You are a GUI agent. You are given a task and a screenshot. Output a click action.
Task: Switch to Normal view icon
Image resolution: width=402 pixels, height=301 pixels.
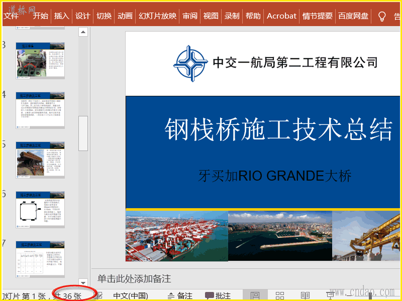pos(255,295)
